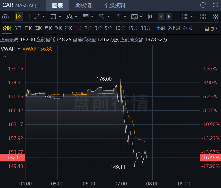Select the trend line drawing tool
The height and width of the screenshot is (188, 221).
coord(37,17)
